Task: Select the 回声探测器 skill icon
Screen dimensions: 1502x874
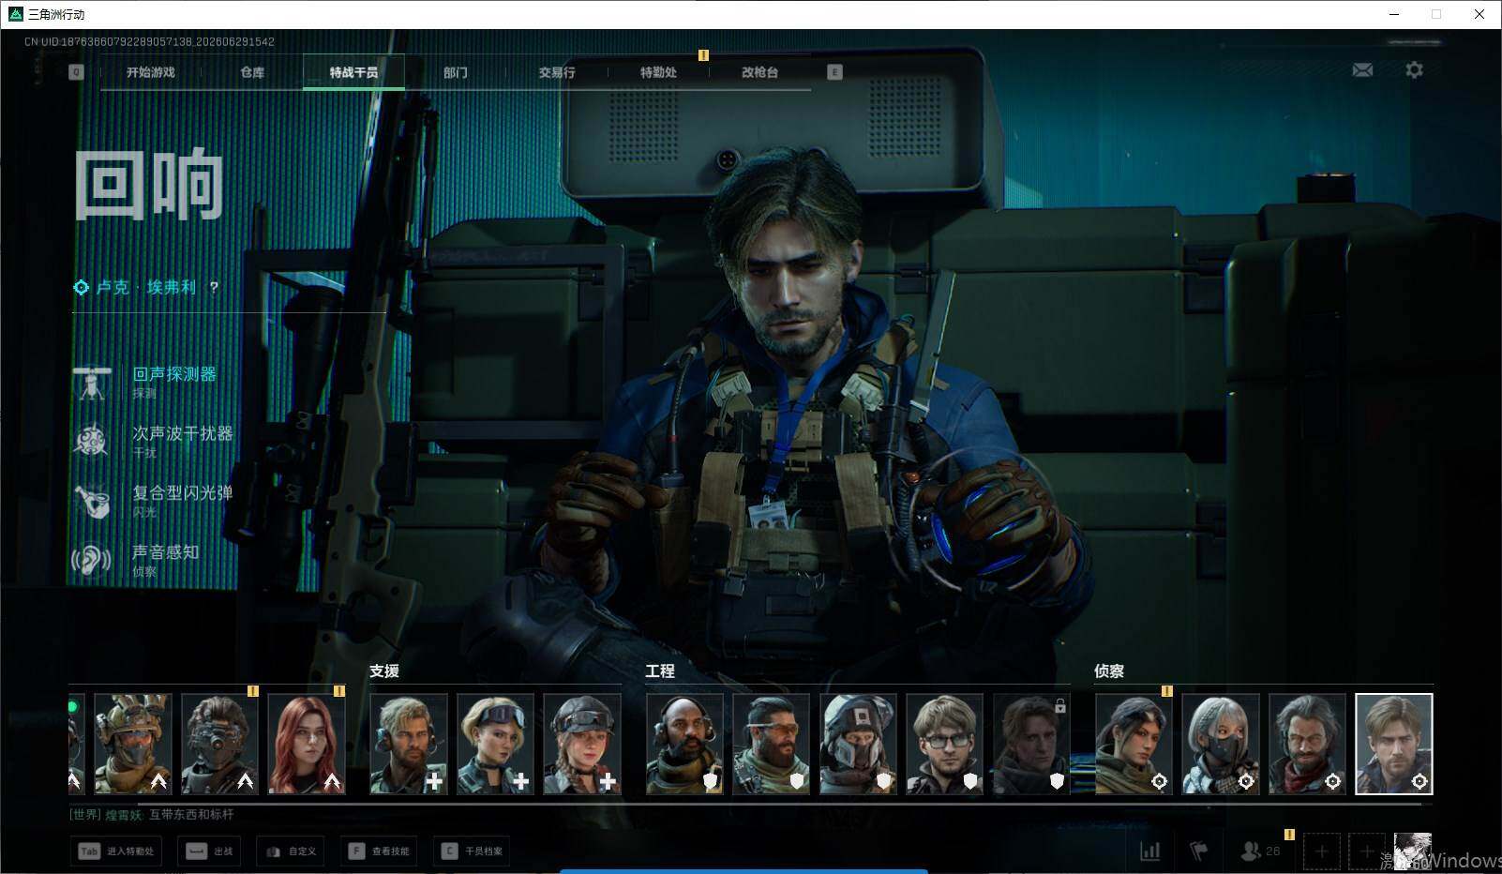Action: click(92, 382)
